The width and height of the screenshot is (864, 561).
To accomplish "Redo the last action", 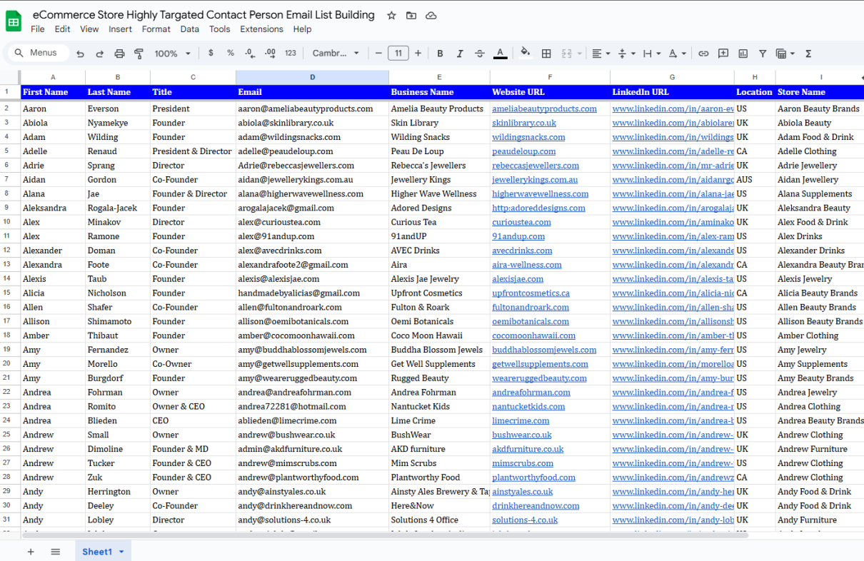I will [100, 54].
